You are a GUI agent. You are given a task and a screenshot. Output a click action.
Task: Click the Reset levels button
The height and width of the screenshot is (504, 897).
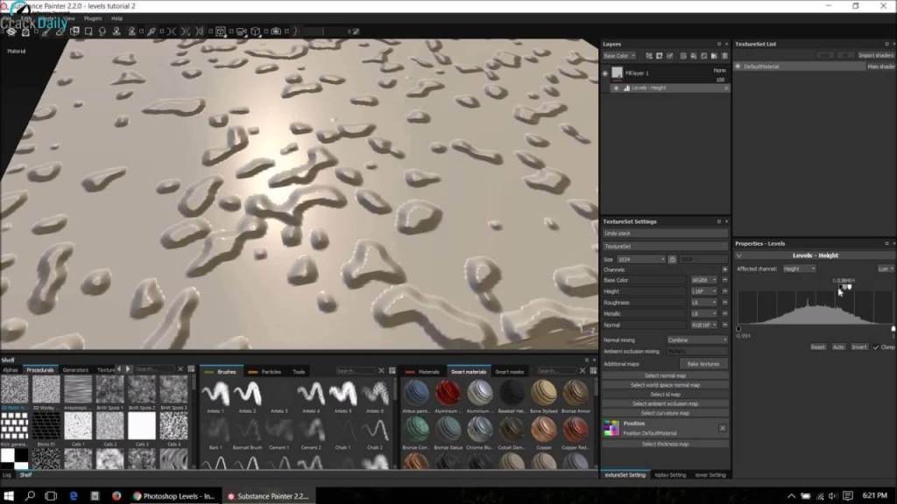[x=818, y=346]
